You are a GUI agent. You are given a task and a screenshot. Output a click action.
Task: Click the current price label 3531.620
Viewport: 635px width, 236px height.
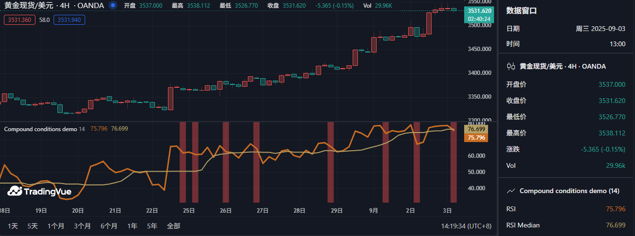[479, 10]
